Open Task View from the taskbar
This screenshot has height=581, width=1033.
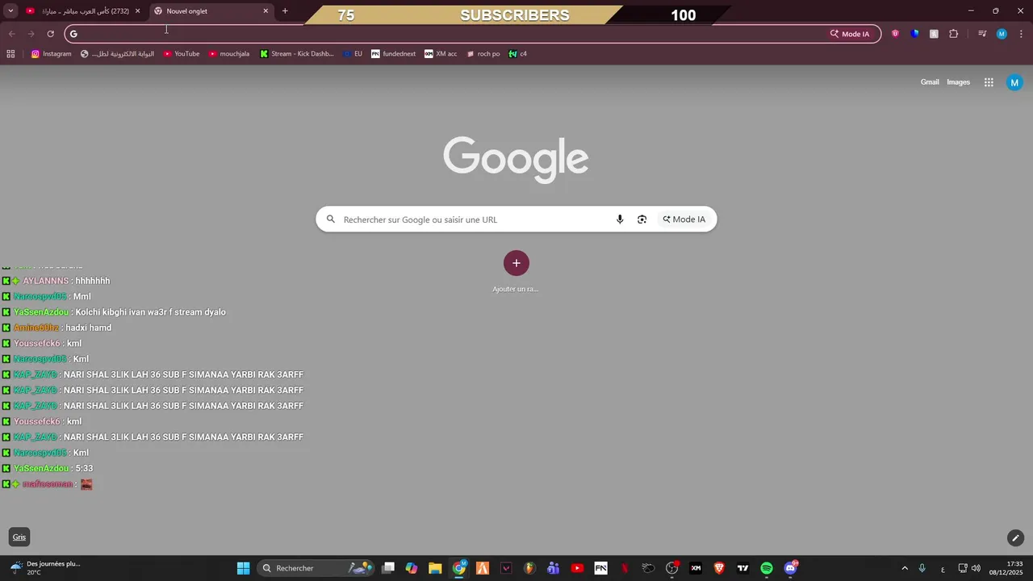click(x=388, y=568)
